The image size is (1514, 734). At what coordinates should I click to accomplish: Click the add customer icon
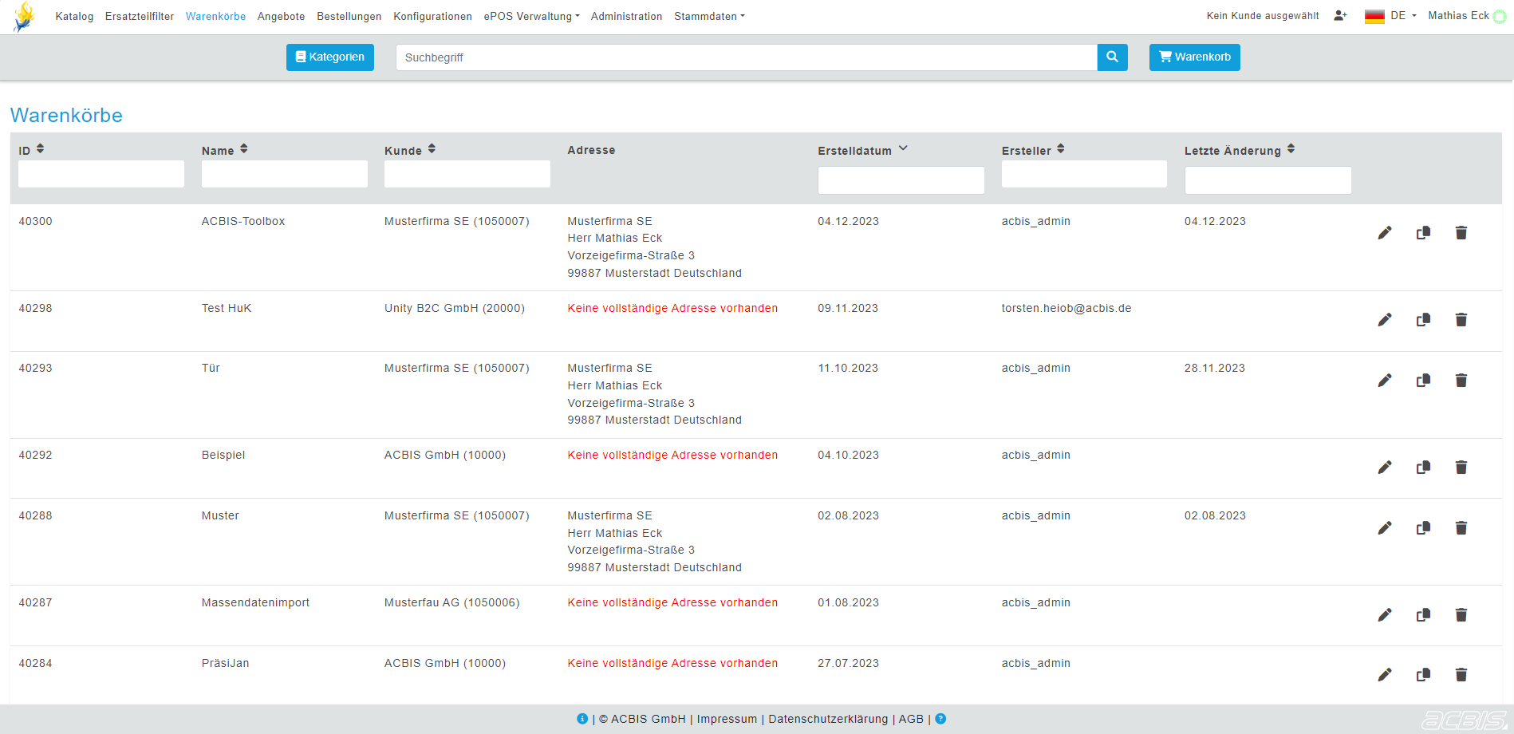pos(1340,16)
